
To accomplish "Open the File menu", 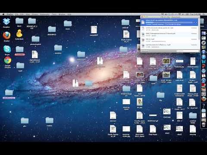I will (x=17, y=14).
